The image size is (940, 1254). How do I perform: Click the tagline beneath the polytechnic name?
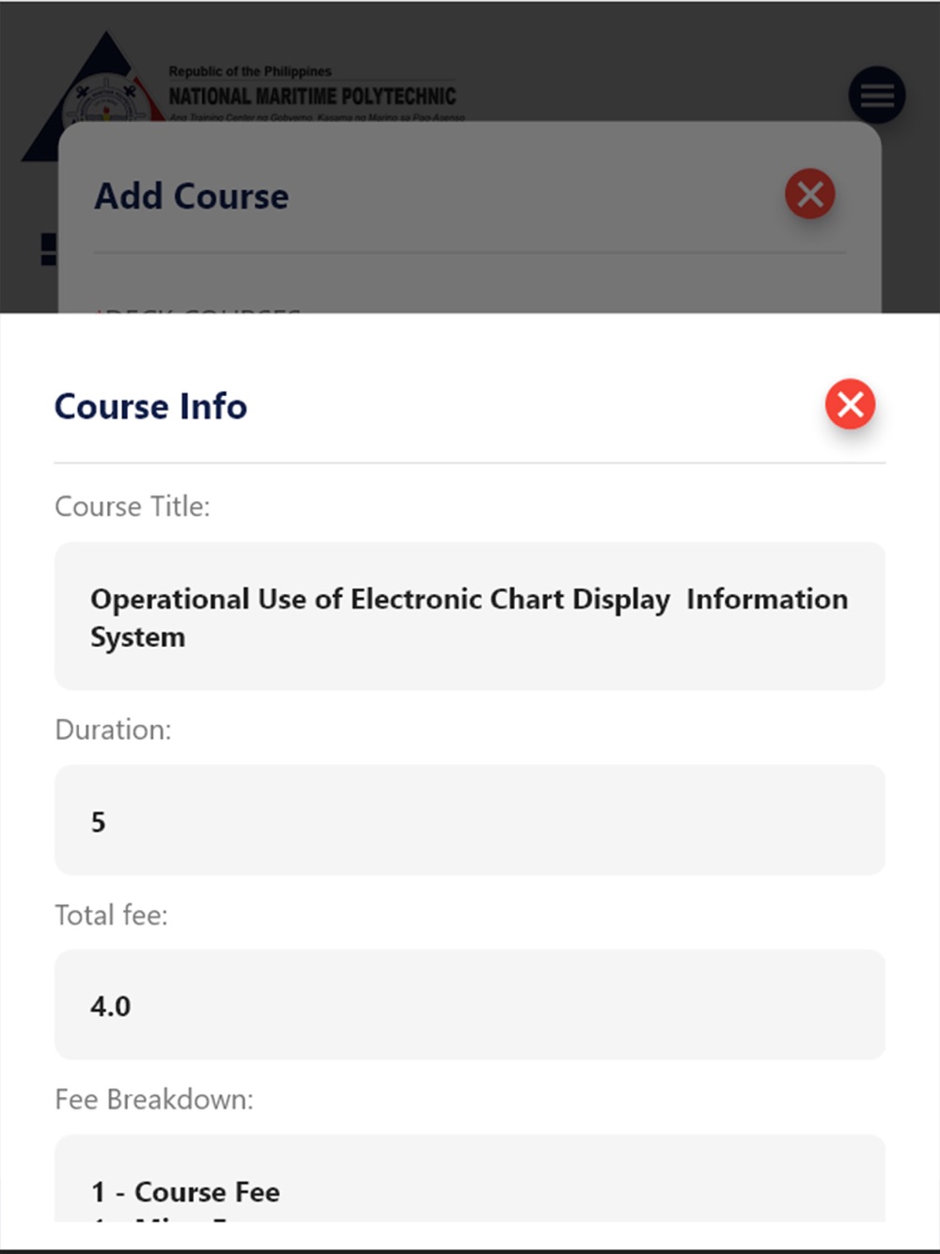(317, 118)
